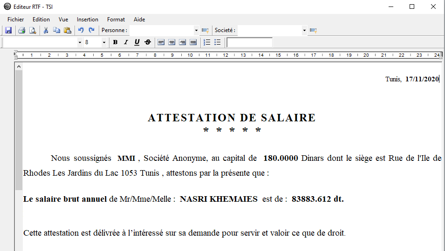Open the Format menu
Viewport: 445px width, 251px height.
coord(116,20)
